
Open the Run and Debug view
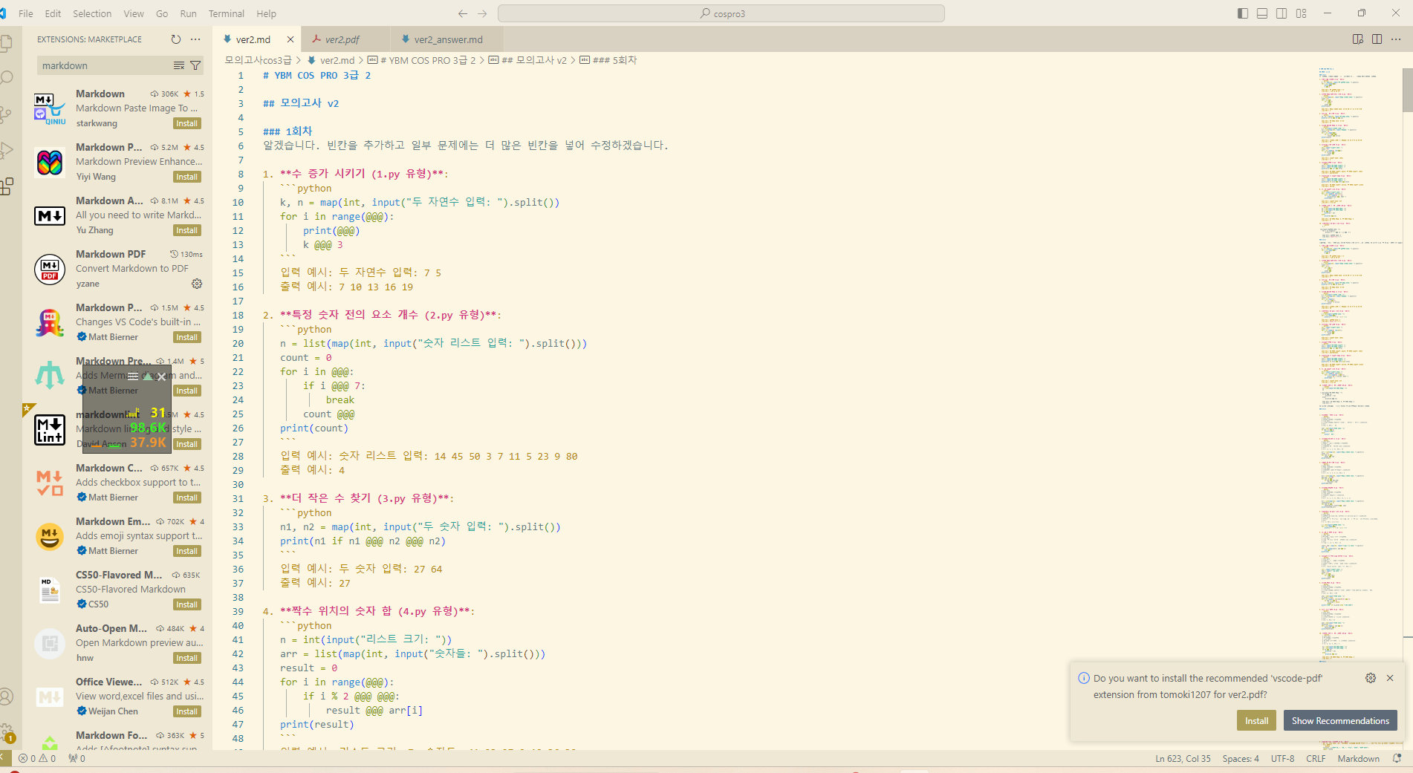click(x=6, y=149)
